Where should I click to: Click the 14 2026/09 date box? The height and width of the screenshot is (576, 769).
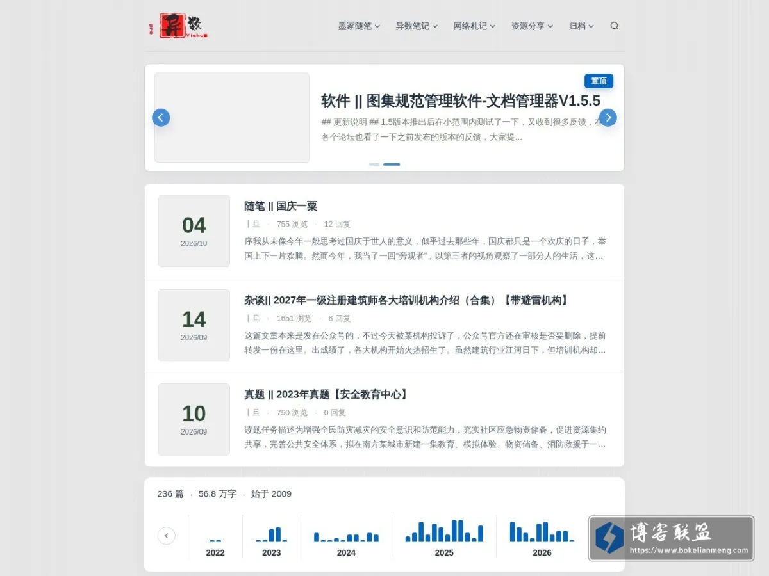[x=194, y=325]
